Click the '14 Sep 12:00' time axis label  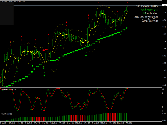click(x=20, y=123)
